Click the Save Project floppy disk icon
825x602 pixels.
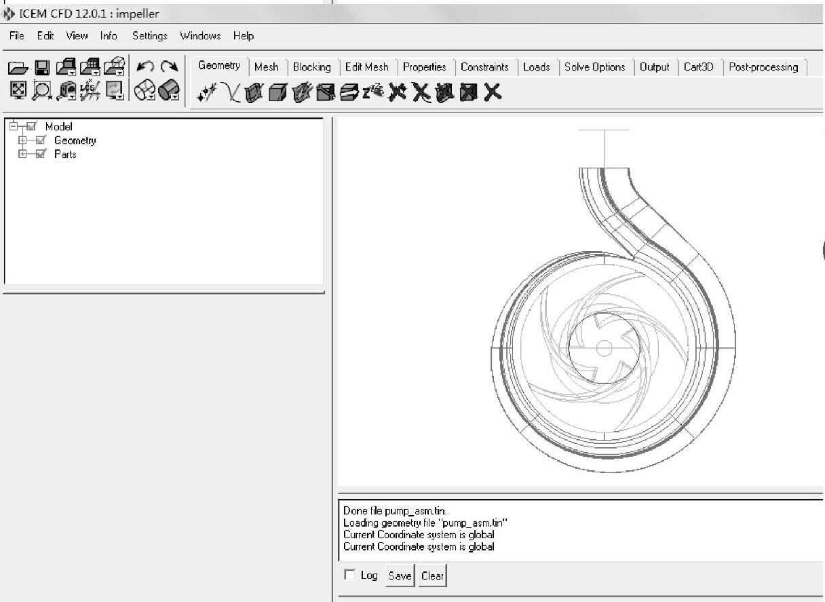coord(42,67)
